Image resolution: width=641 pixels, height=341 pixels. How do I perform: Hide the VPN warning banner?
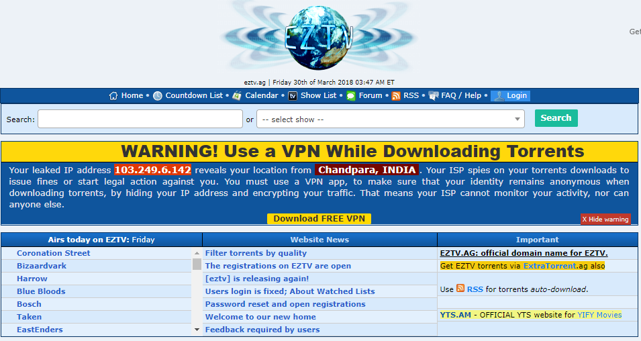(x=605, y=219)
